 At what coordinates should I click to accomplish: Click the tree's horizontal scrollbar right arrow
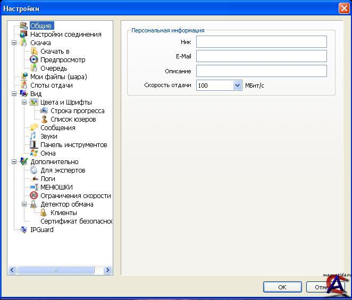point(107,270)
